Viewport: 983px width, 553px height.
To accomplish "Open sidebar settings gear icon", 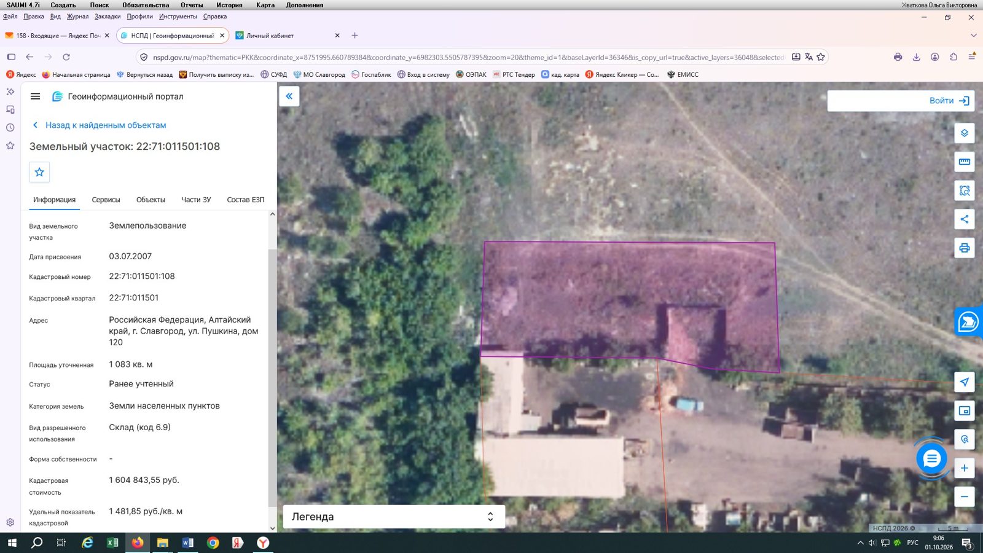I will (x=10, y=522).
